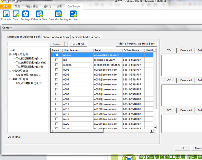Select TW_技術服務處 (g1-1) in the tree
Screen dimensions: 202x160
(29, 59)
